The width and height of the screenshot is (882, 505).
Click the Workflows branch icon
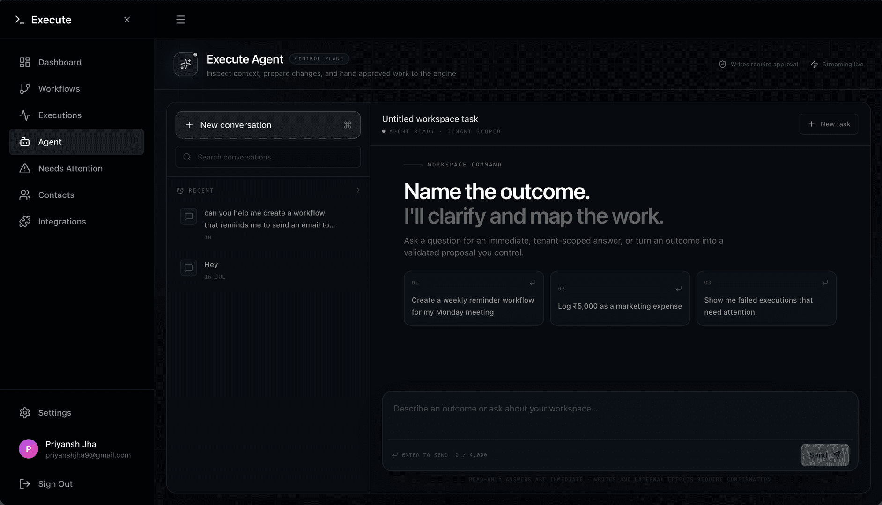point(25,89)
